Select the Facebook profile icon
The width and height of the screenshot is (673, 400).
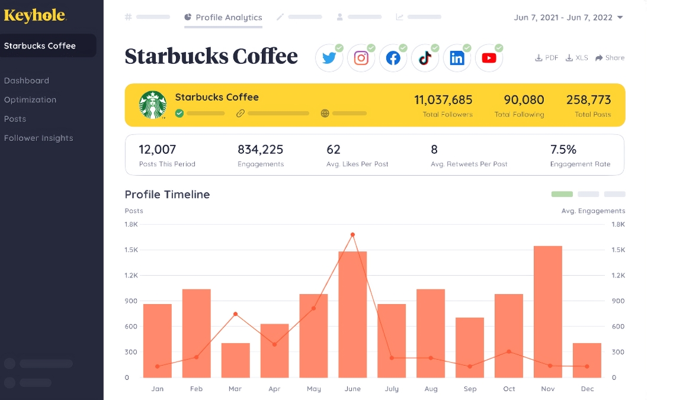coord(393,58)
